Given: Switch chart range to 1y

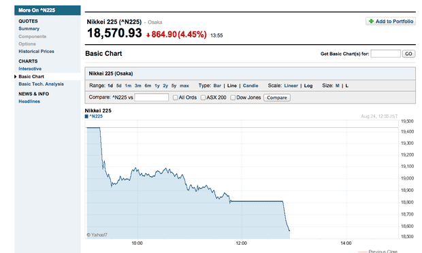Looking at the screenshot, I should coord(157,86).
